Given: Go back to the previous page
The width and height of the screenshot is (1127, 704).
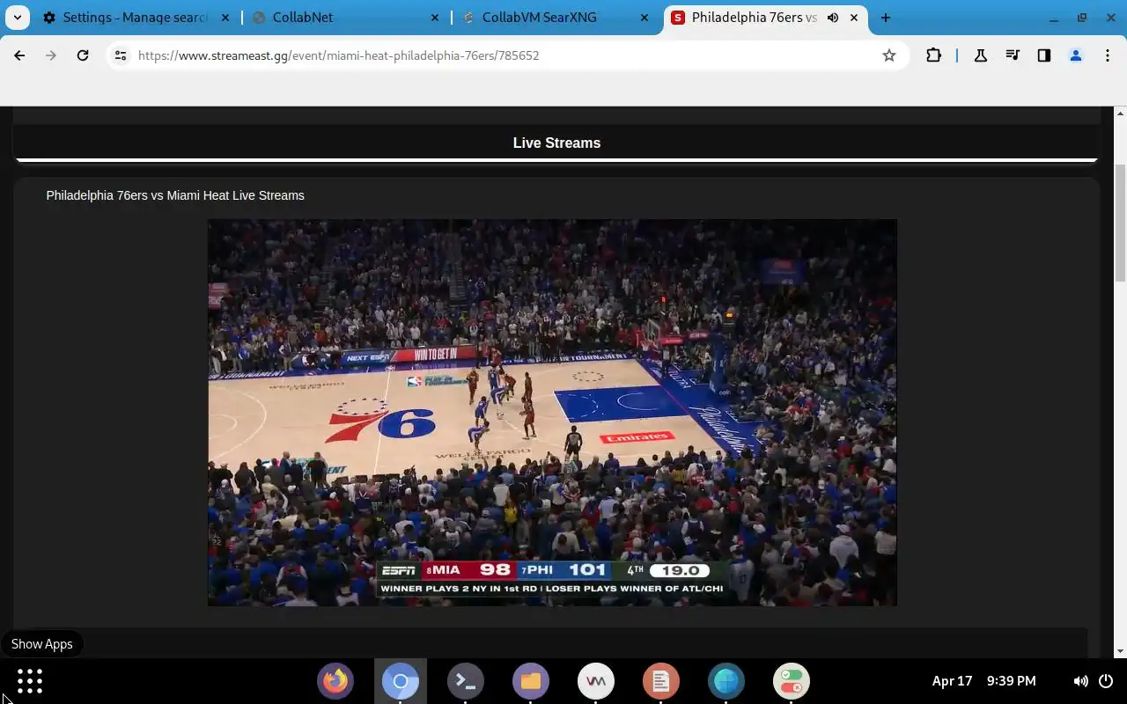Looking at the screenshot, I should [x=19, y=55].
